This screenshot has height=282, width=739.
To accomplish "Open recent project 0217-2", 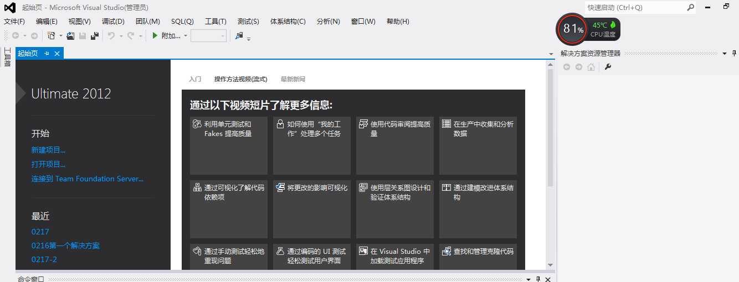I will point(44,259).
